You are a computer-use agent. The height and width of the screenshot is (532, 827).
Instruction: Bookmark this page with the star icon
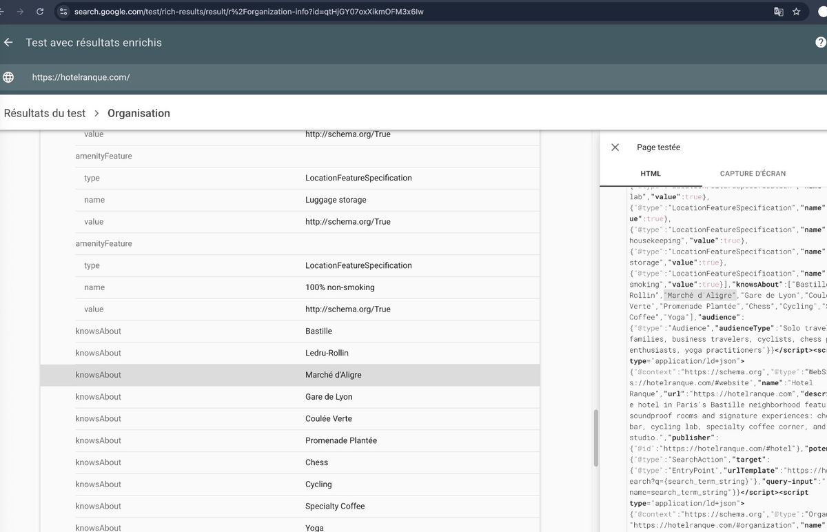pos(797,12)
